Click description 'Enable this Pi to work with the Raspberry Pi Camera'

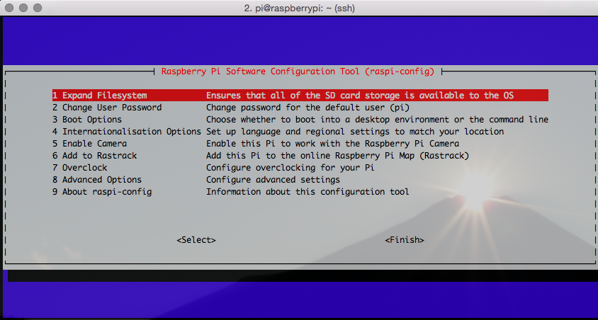[332, 144]
